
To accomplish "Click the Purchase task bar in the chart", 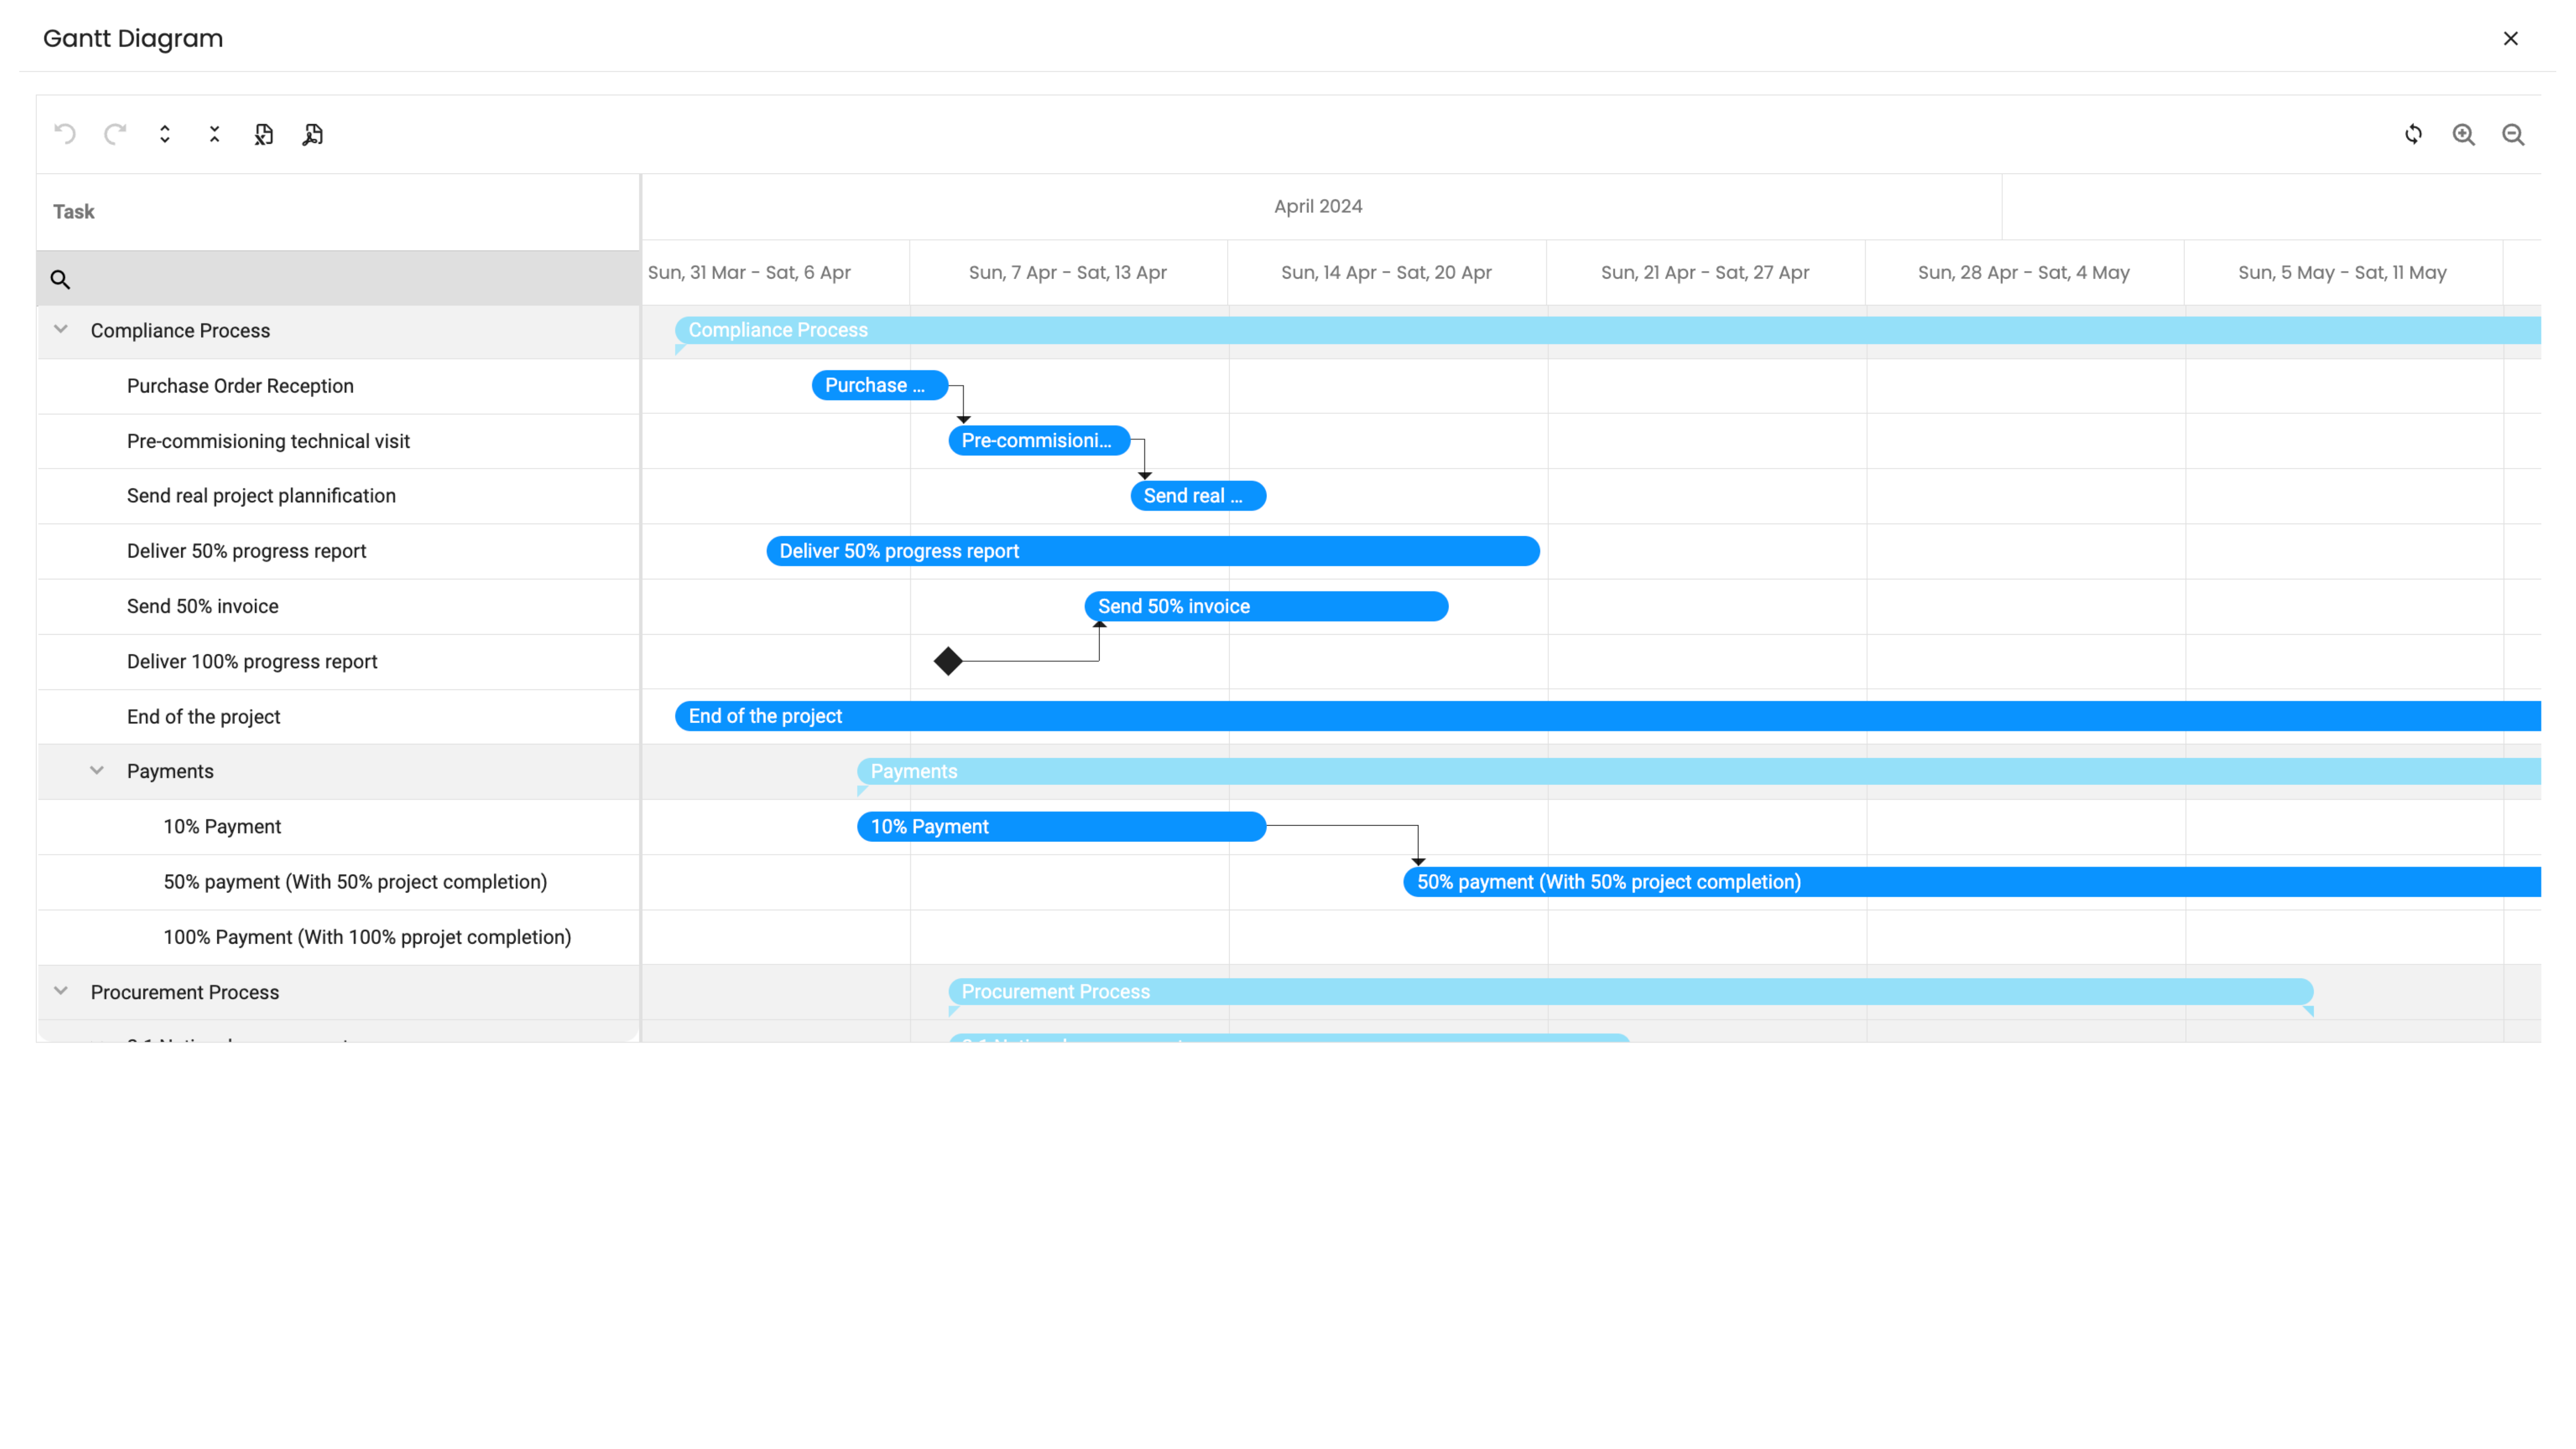I will 880,385.
